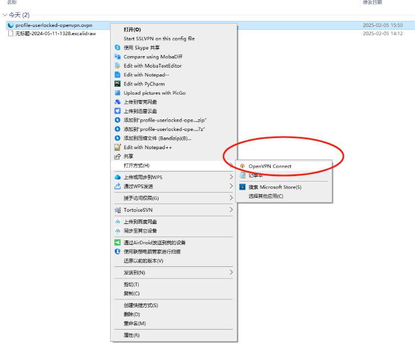Click the MobaDiff compare icon
Screen dimensions: 415x345
pos(118,57)
